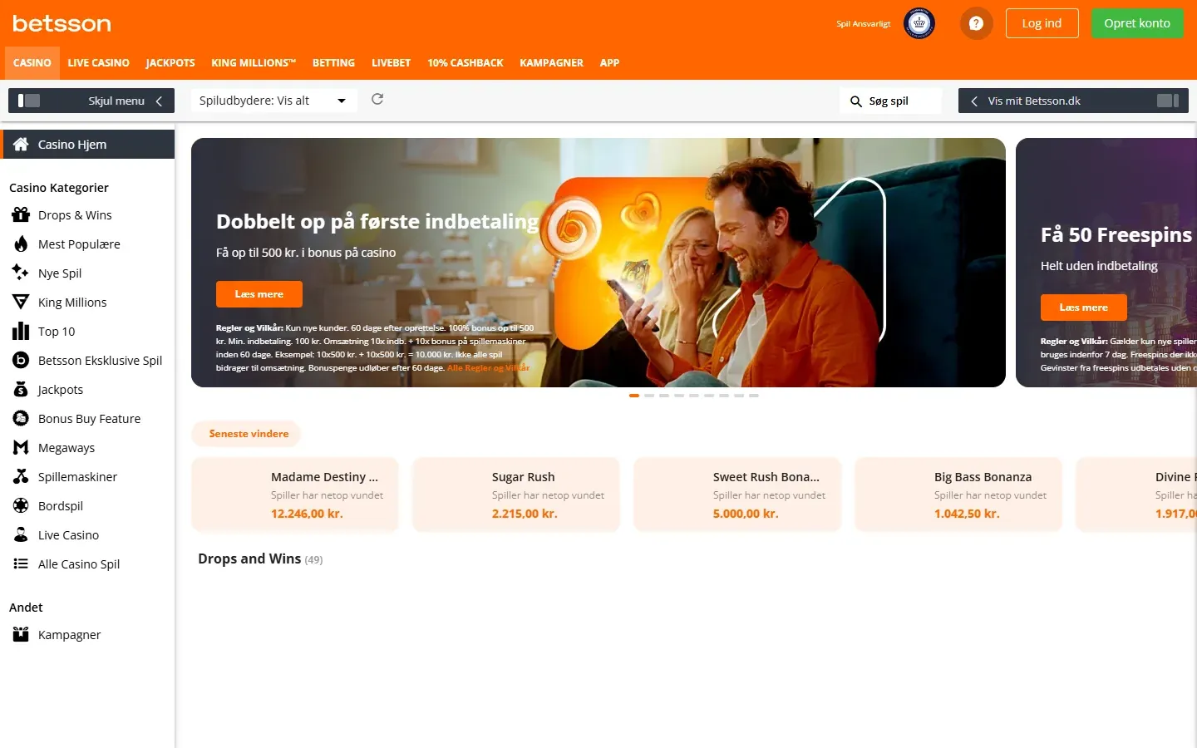
Task: Open the Alle Regler og Vilkår link
Action: 489,367
